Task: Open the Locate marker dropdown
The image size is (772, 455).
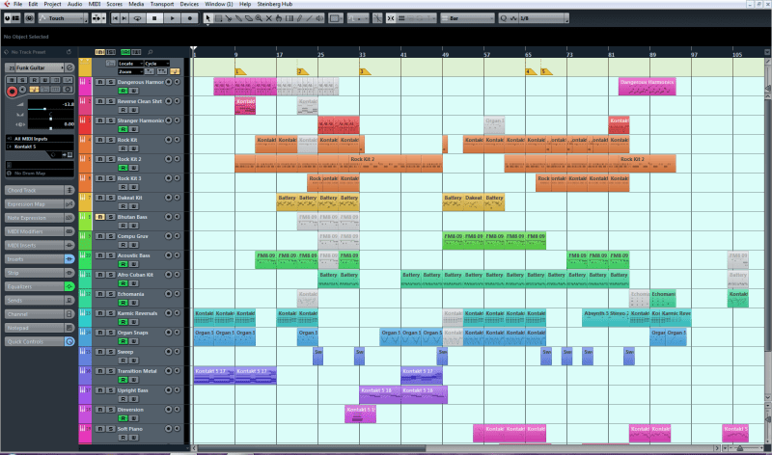Action: tap(130, 64)
